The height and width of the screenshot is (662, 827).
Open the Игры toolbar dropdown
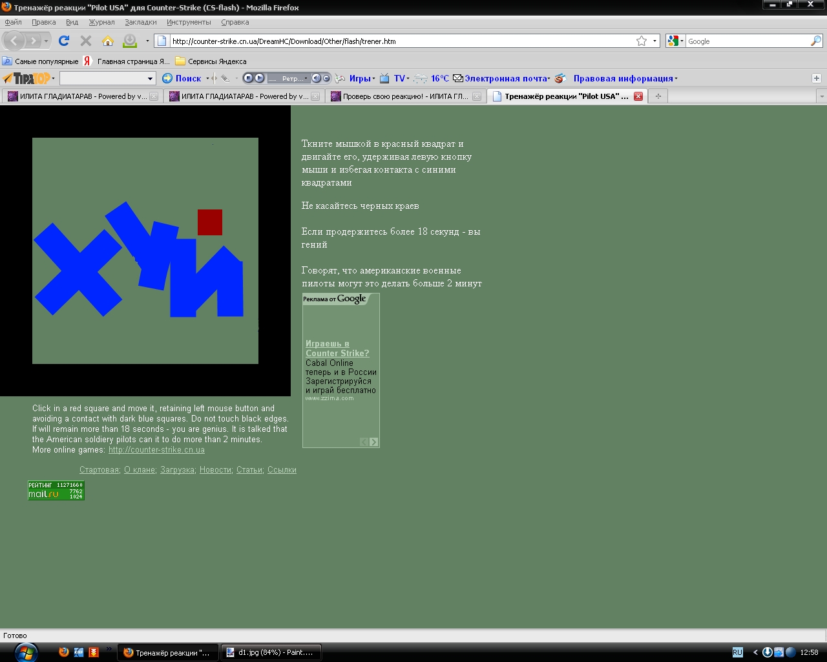point(362,78)
